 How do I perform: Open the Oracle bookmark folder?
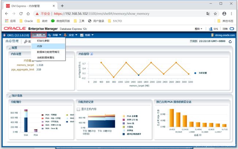[x=26, y=21]
